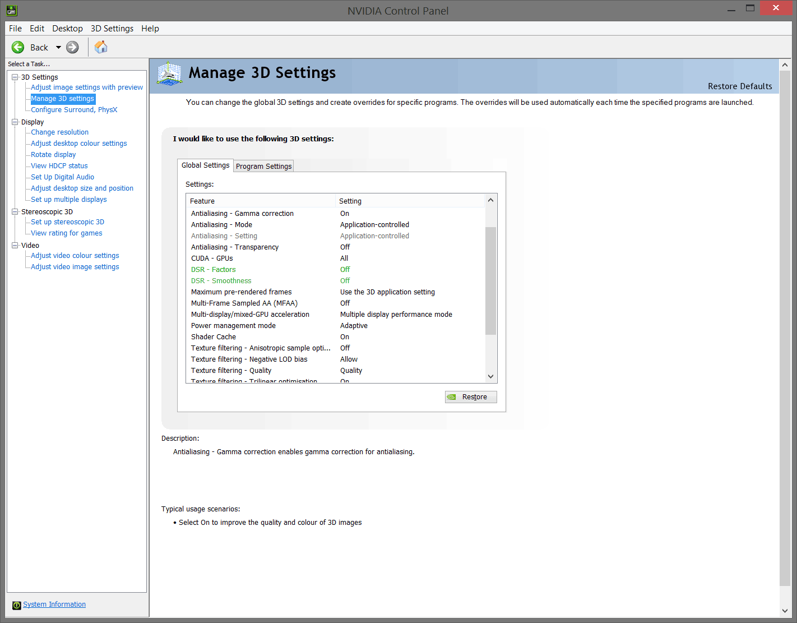This screenshot has width=797, height=623.
Task: Click the Feature column header
Action: click(261, 201)
